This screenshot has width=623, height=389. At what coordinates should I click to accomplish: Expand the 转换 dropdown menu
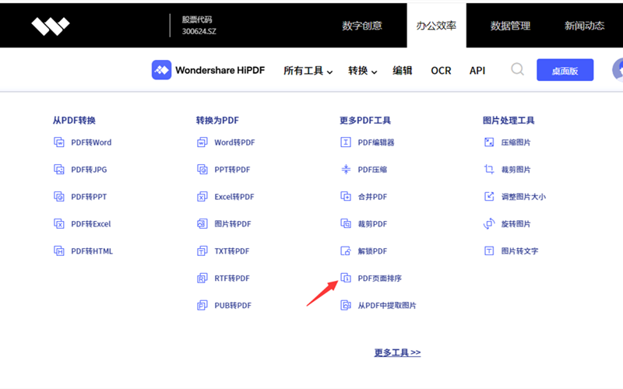pos(362,71)
